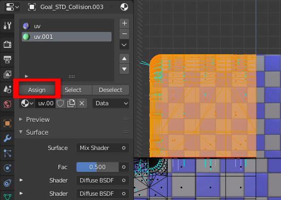Expand the Preview panel

click(x=21, y=119)
